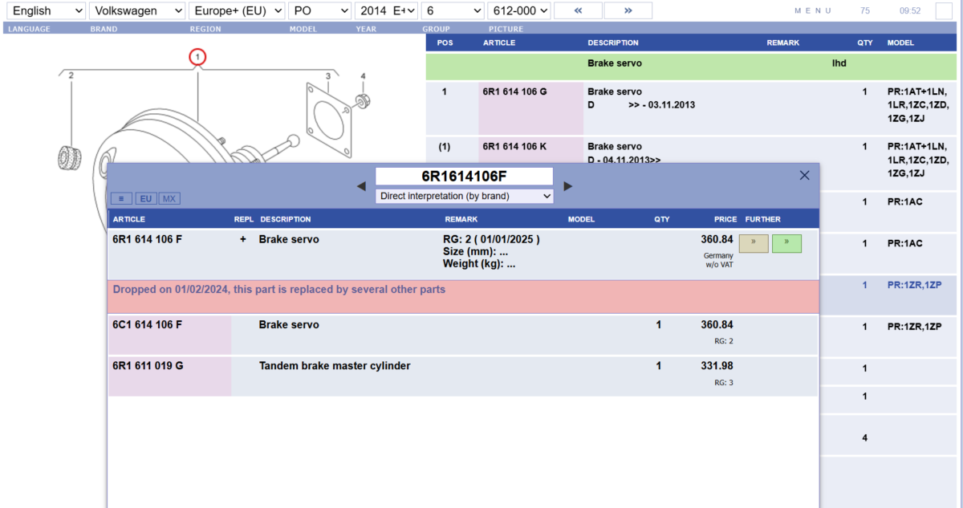Open the list view icon in popup
Viewport: 963px width, 508px height.
point(121,198)
